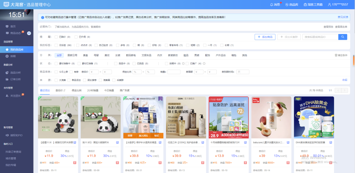
Task: Click the info icon beside 已推广
Action: coord(204,64)
